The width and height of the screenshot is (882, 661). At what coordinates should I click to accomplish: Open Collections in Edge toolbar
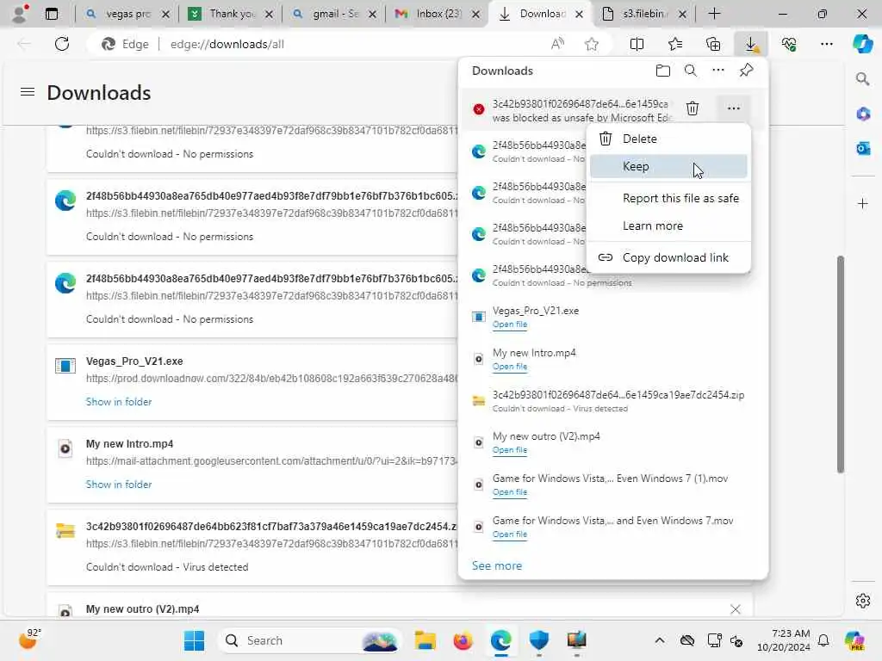(x=713, y=44)
